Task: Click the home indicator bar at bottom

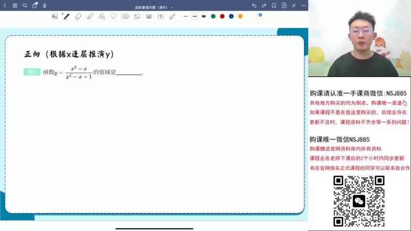Action: [x=154, y=229]
